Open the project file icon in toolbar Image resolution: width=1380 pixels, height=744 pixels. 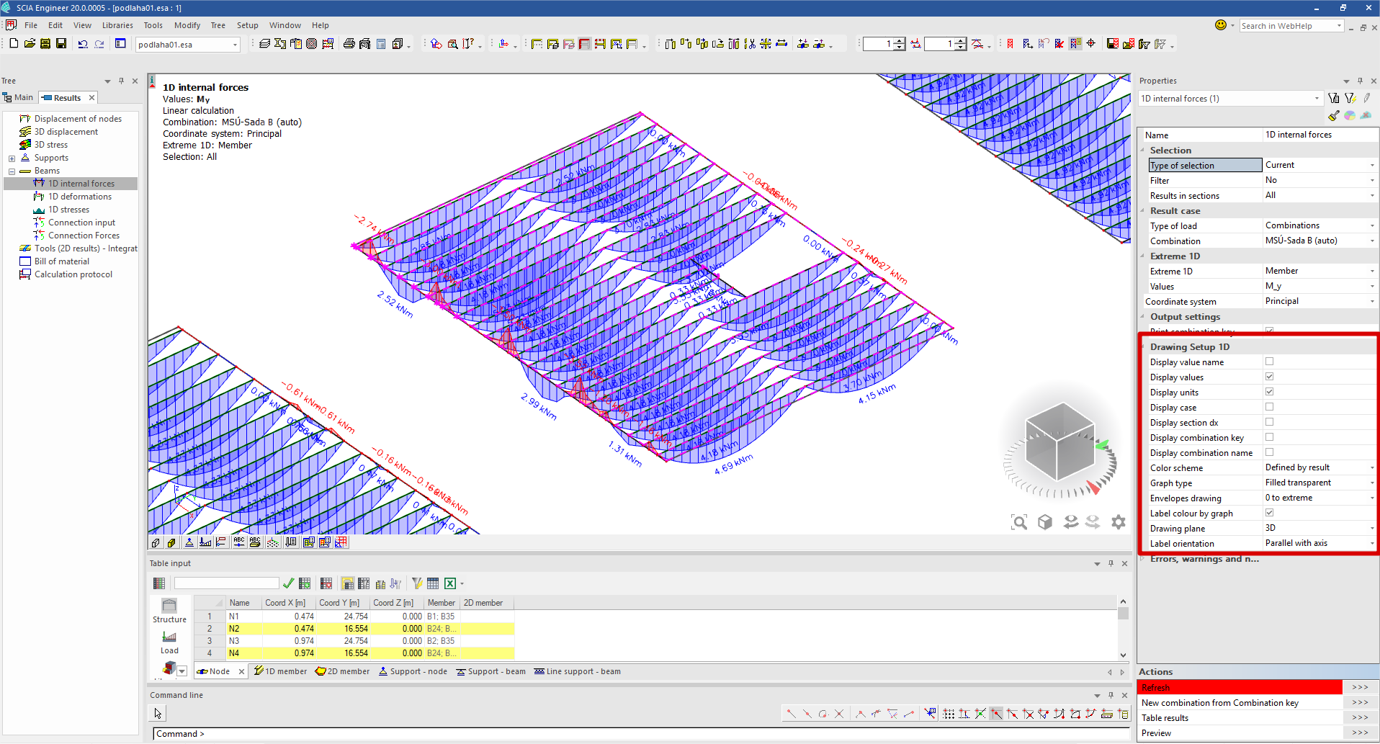30,44
